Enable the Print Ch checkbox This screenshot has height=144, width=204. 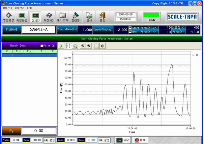coord(42,46)
